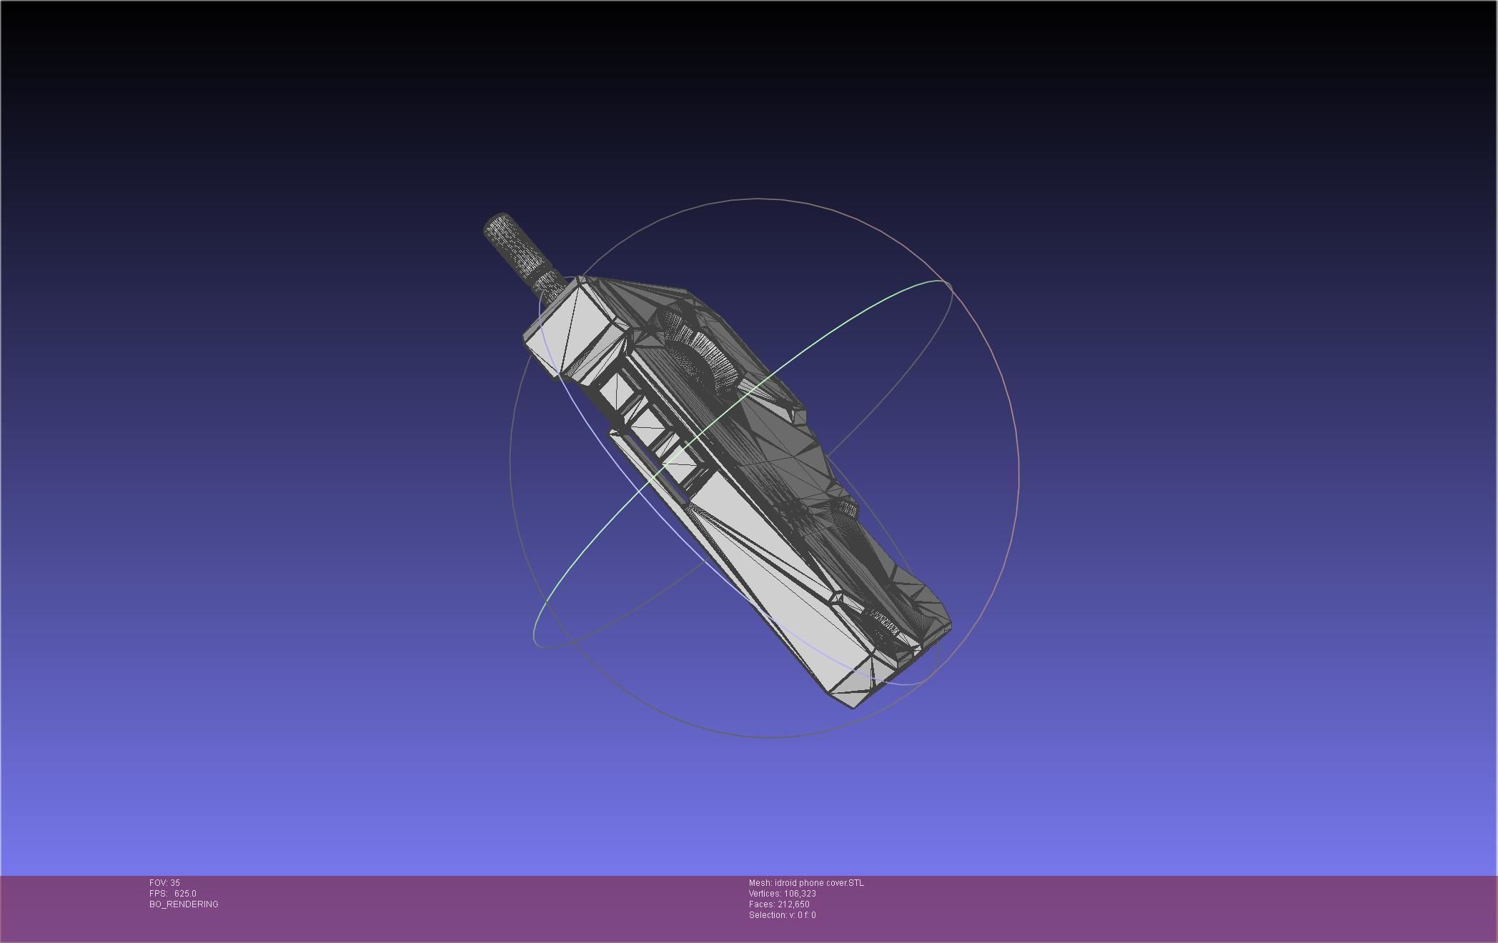Viewport: 1498px width, 943px height.
Task: Click the dense ribbed mesh near the phone's bottom
Action: [886, 622]
